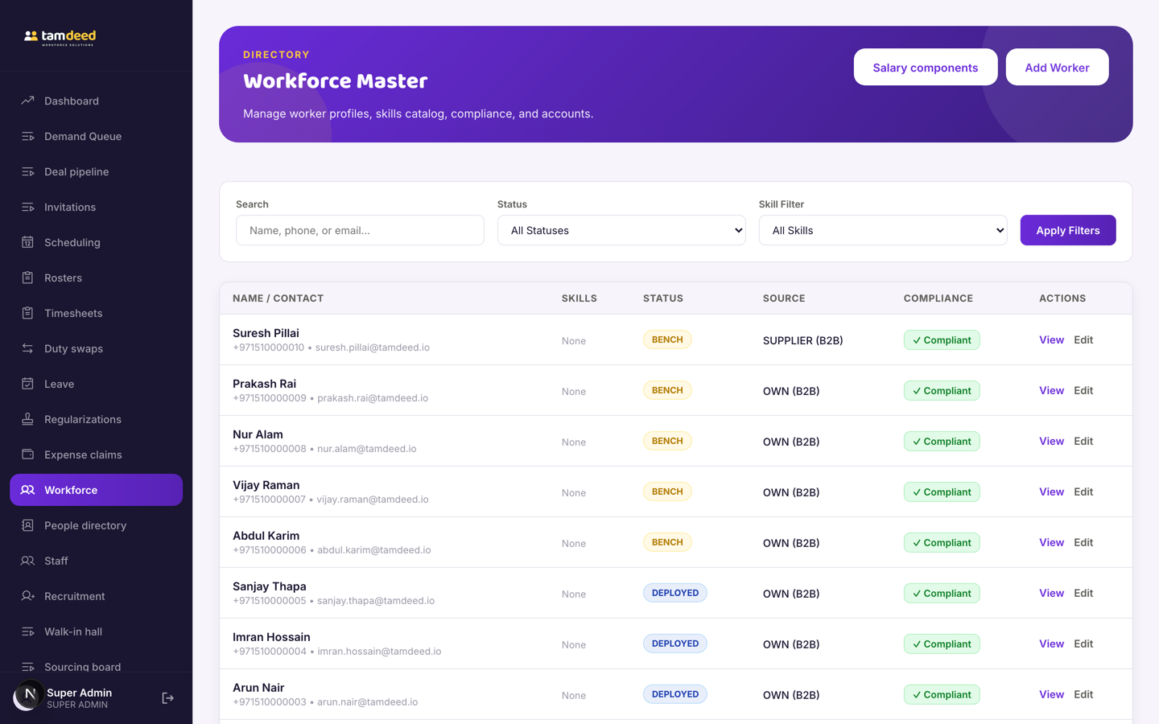Click the tamdeed logo
Screen dimensions: 1159x724
(x=60, y=37)
